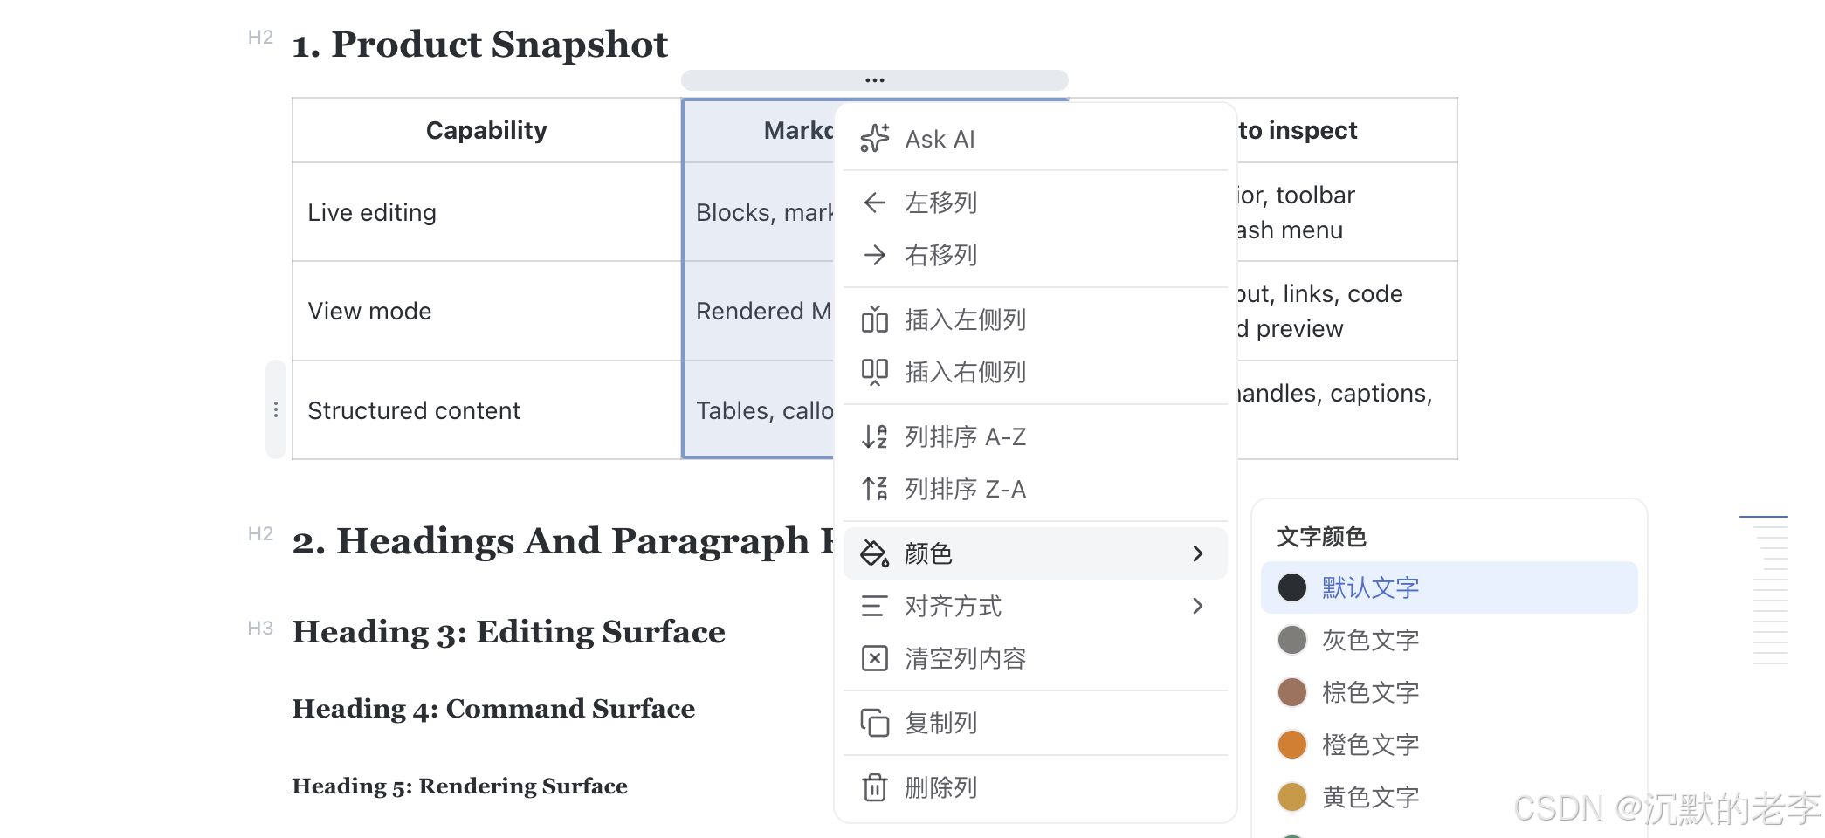Click the trash icon for 删除列

875,787
